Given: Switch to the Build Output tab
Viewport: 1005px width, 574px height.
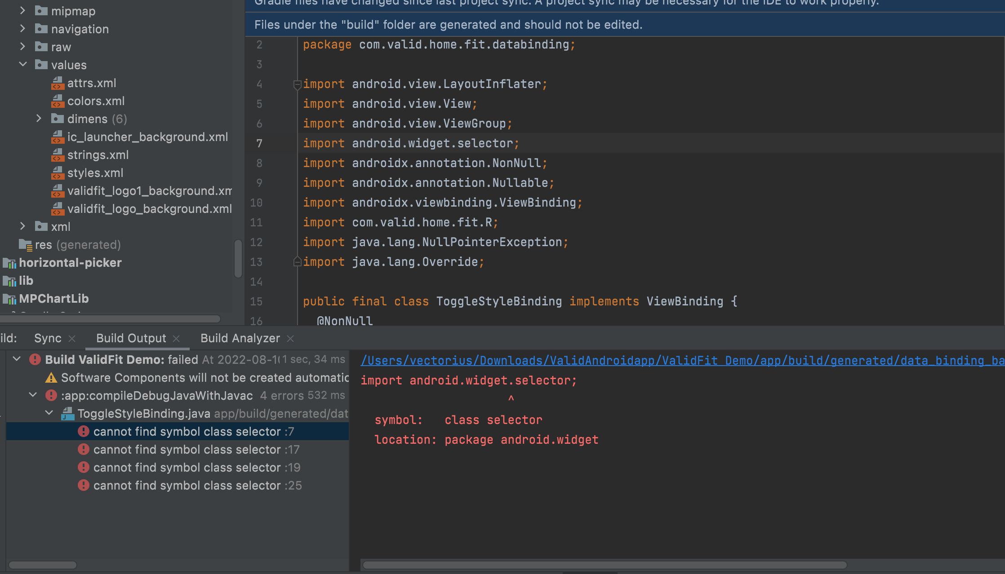Looking at the screenshot, I should click(131, 338).
